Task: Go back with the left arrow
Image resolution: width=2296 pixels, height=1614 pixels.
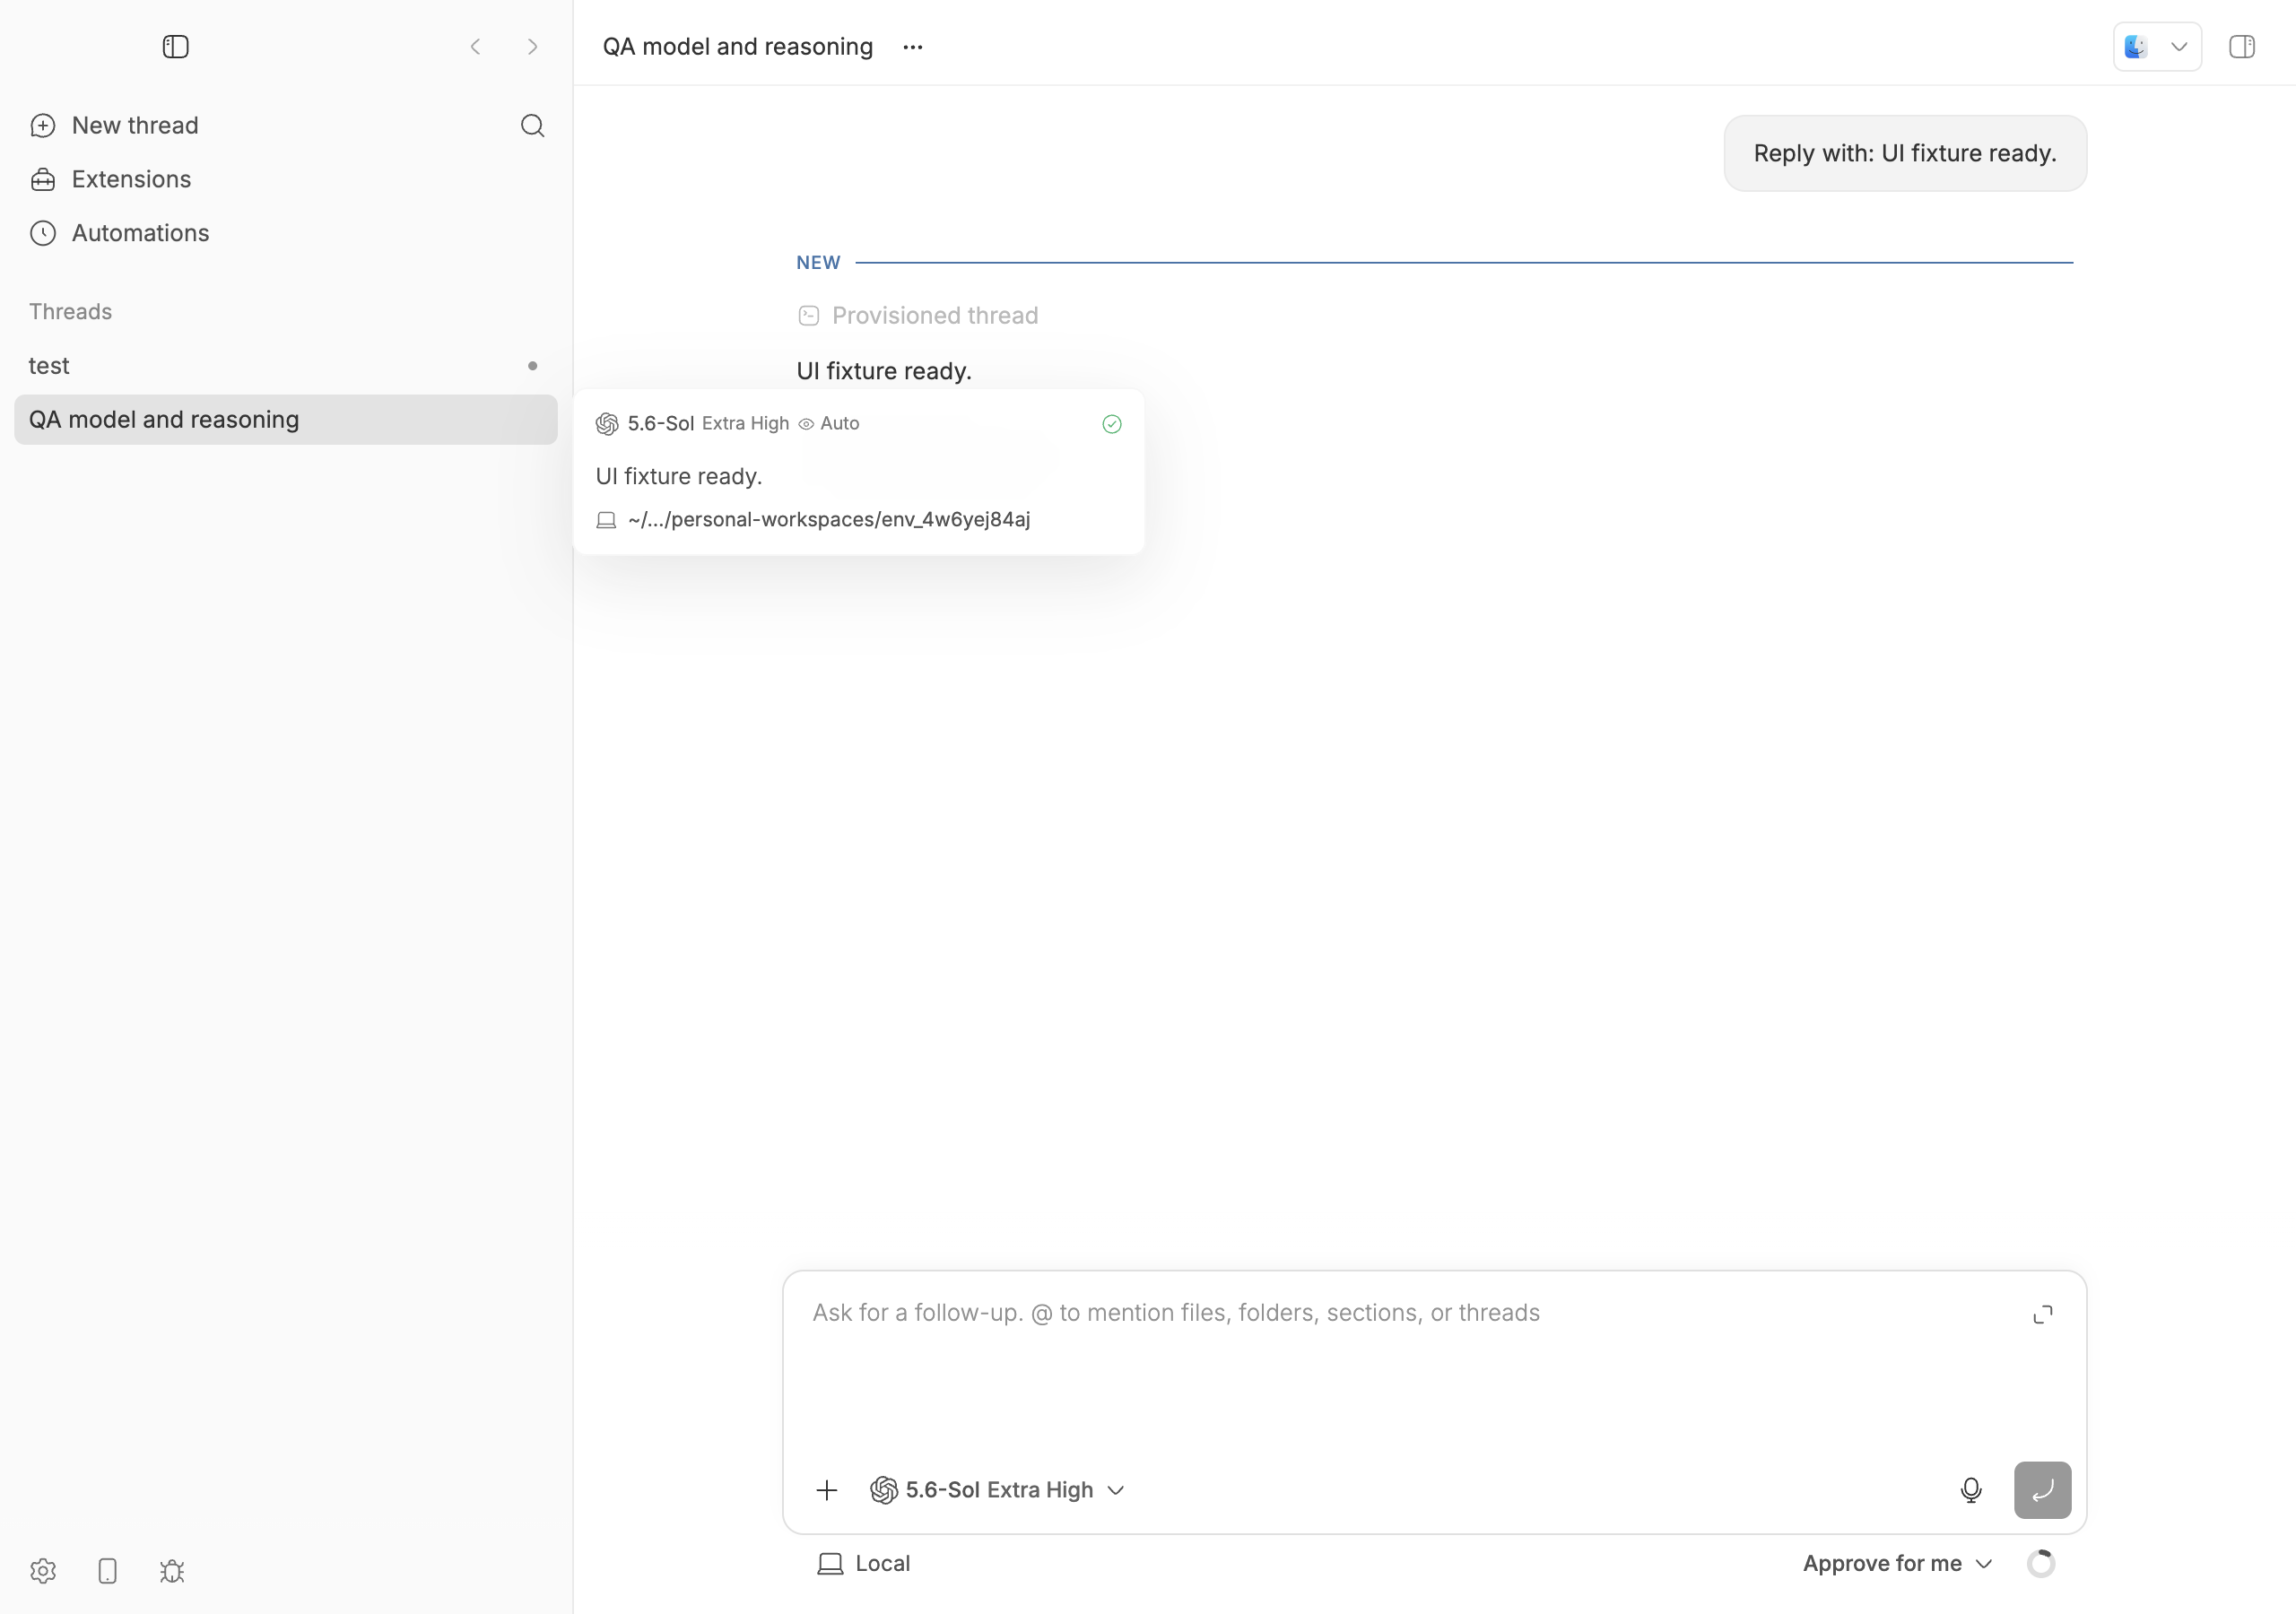Action: (476, 47)
